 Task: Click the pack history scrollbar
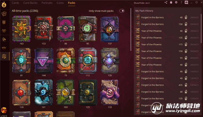click(x=201, y=28)
